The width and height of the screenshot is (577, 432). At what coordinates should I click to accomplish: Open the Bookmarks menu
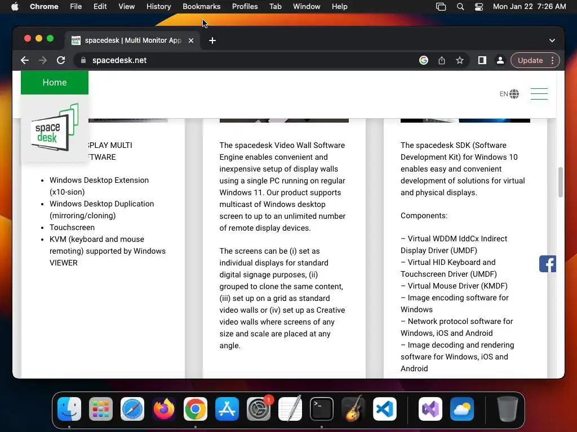(201, 6)
